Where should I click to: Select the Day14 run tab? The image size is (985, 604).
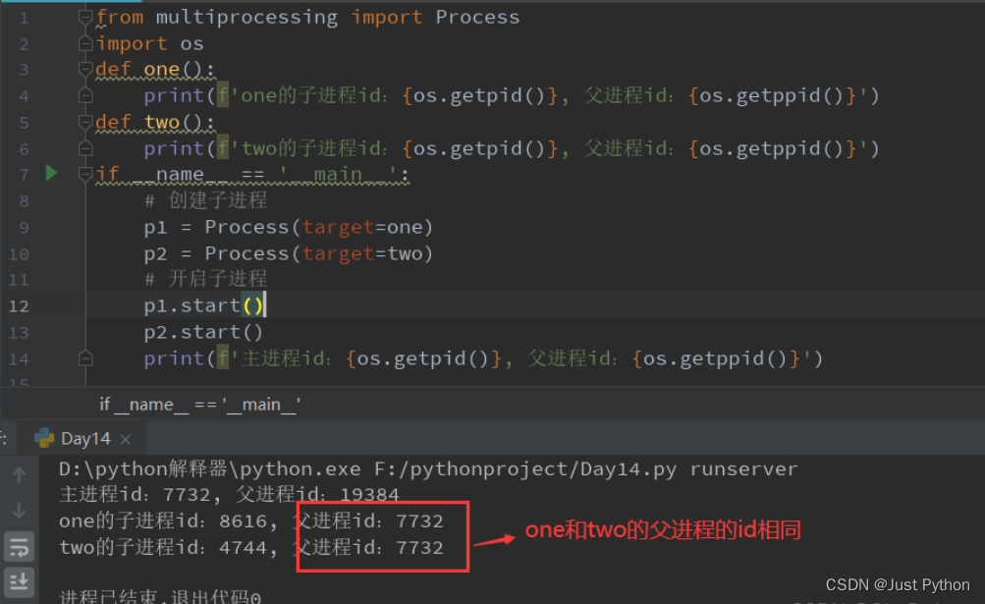tap(83, 439)
